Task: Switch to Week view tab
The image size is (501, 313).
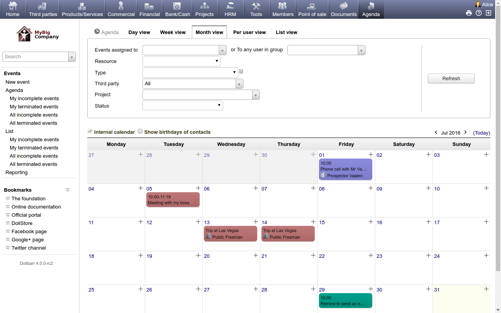Action: [173, 32]
